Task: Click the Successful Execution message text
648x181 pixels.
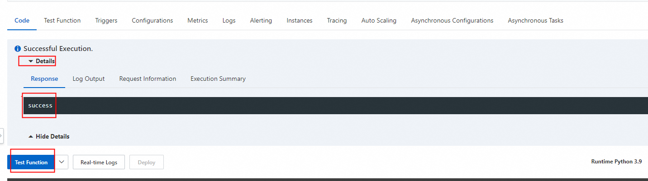Action: tap(58, 48)
